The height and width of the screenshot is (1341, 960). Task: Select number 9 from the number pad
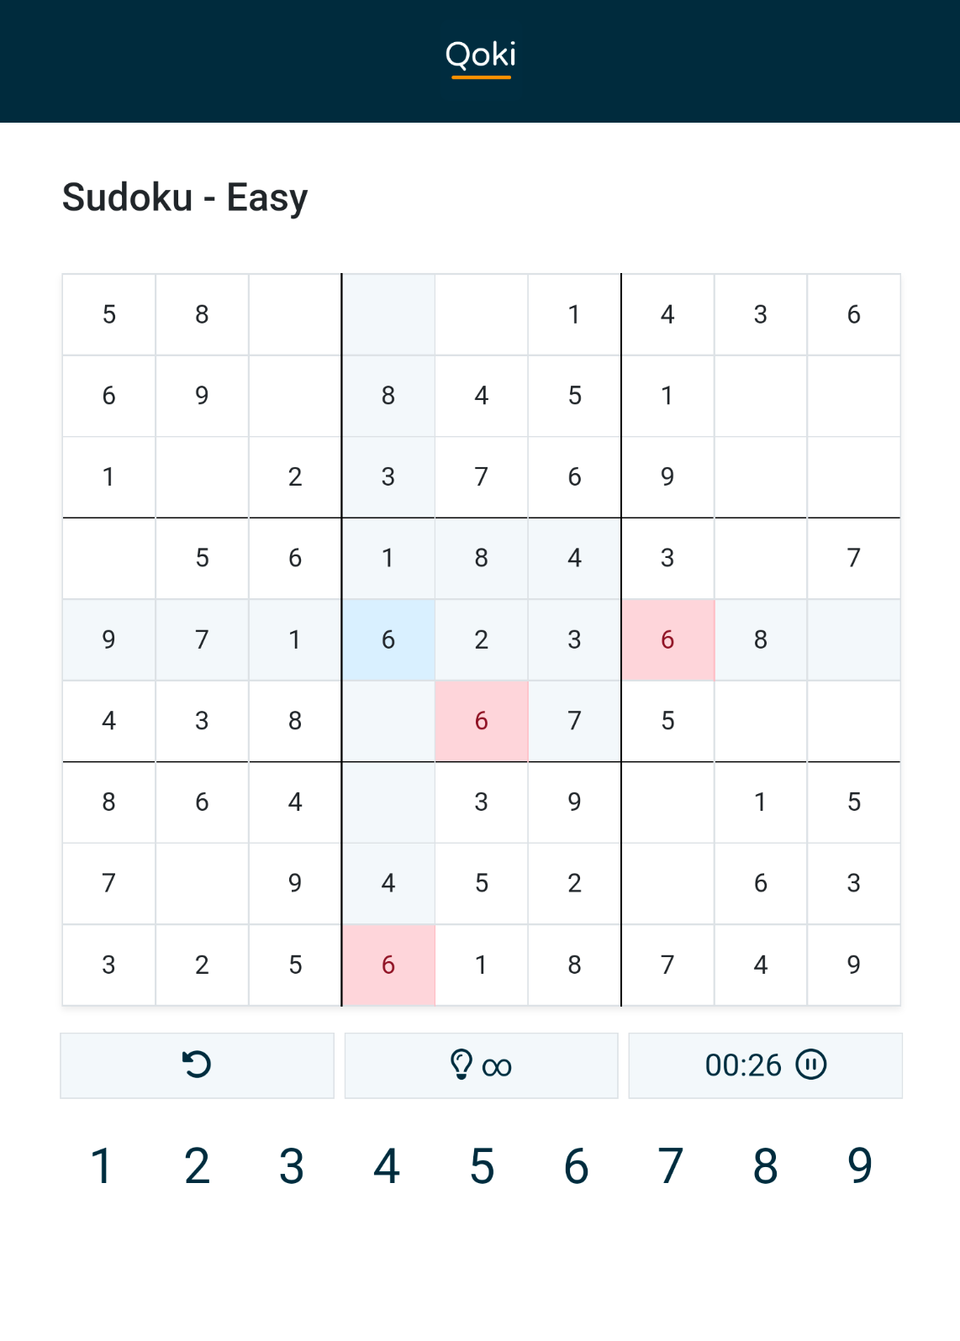(x=859, y=1166)
